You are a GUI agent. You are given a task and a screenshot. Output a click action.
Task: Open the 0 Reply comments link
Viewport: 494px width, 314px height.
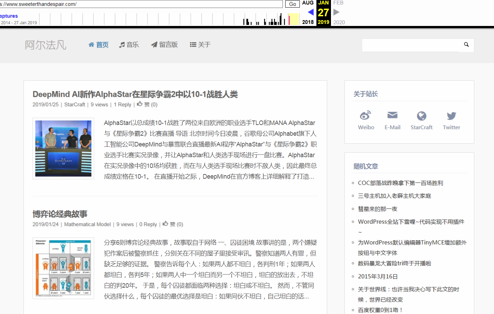point(148,224)
